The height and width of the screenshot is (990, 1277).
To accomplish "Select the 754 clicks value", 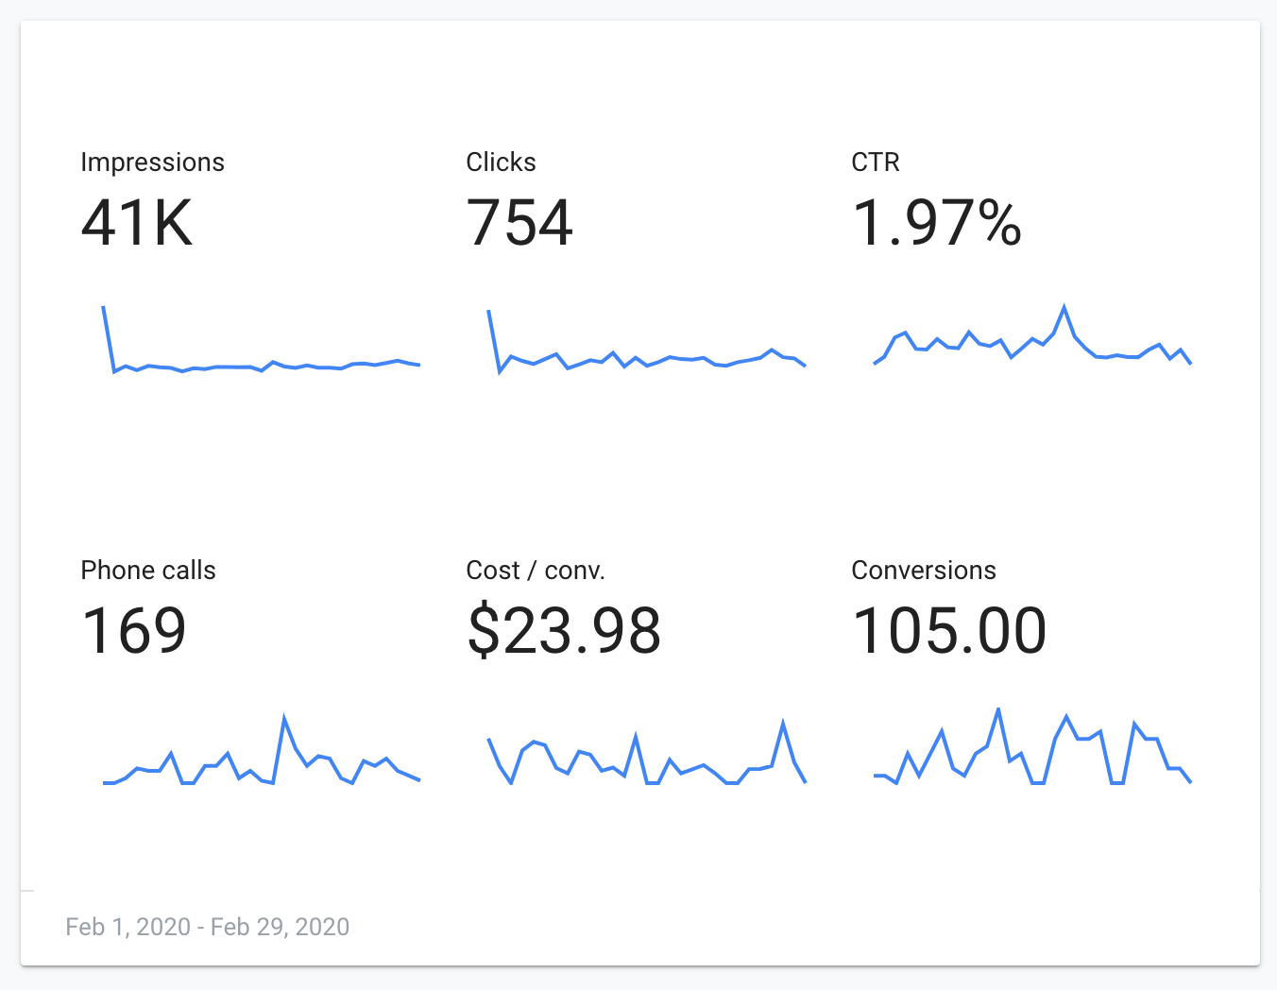I will pos(519,224).
